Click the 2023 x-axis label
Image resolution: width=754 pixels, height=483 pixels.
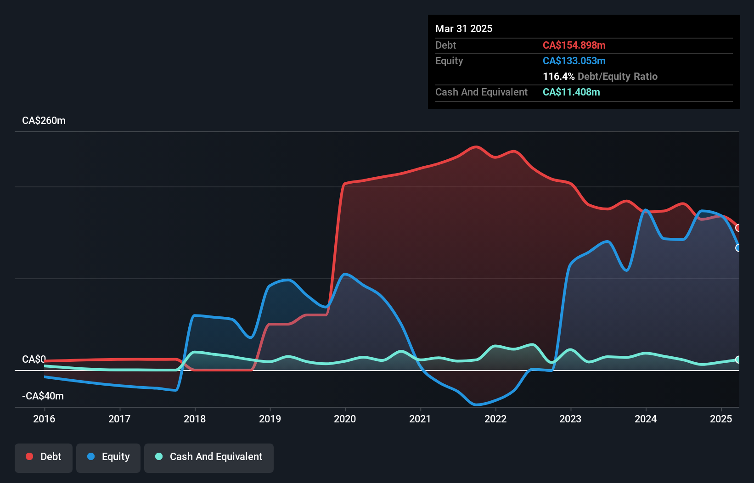coord(570,419)
